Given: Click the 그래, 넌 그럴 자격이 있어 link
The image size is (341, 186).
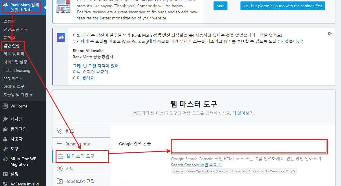Looking at the screenshot, I should tap(96, 66).
